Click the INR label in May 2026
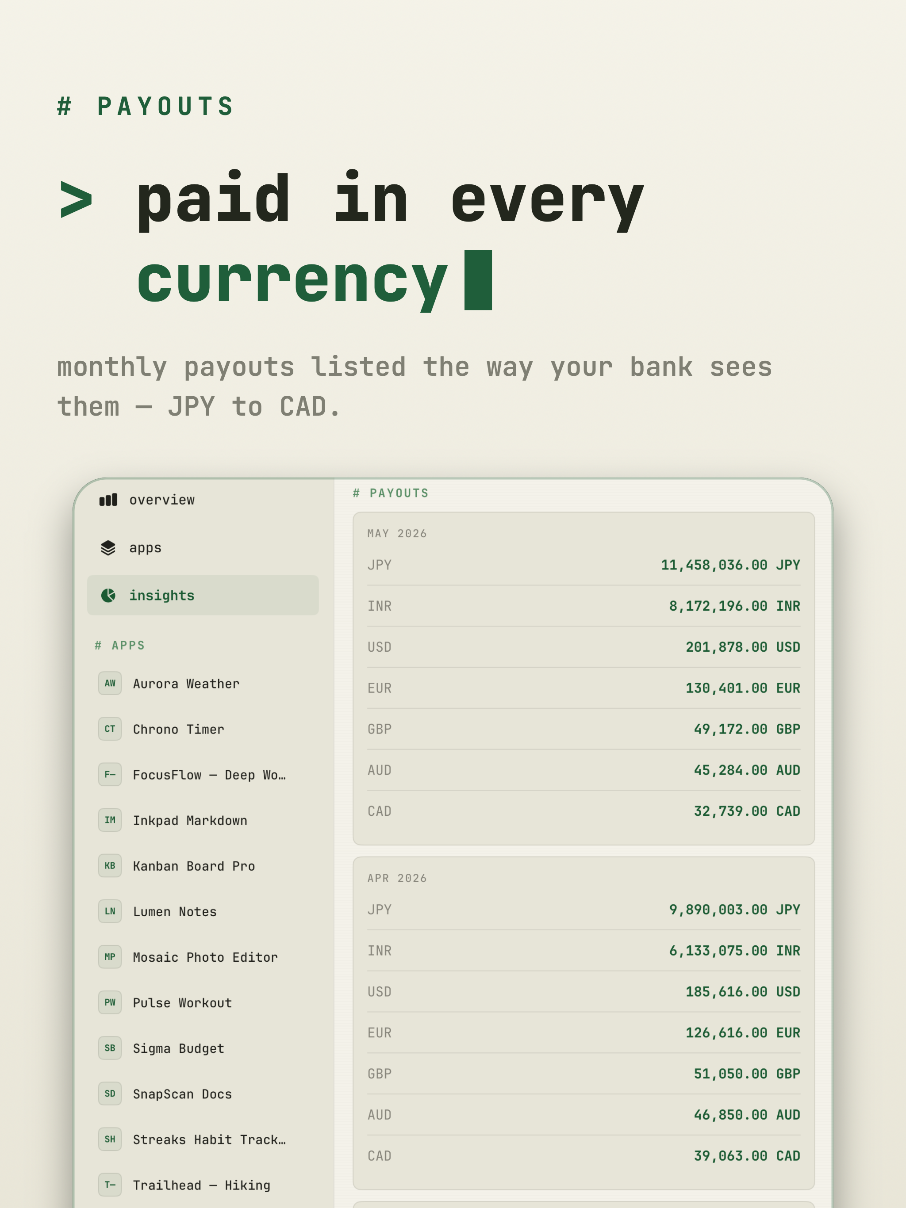 tap(379, 606)
